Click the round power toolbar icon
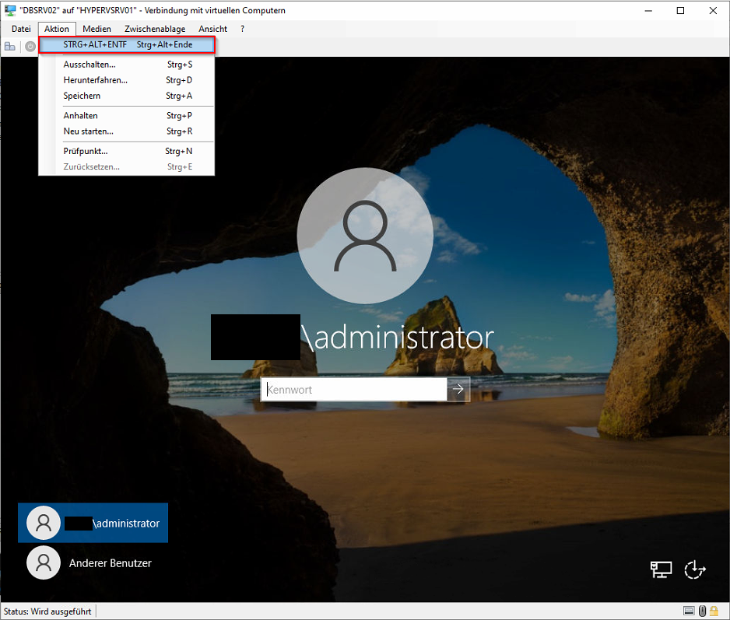The height and width of the screenshot is (620, 730). tap(30, 47)
